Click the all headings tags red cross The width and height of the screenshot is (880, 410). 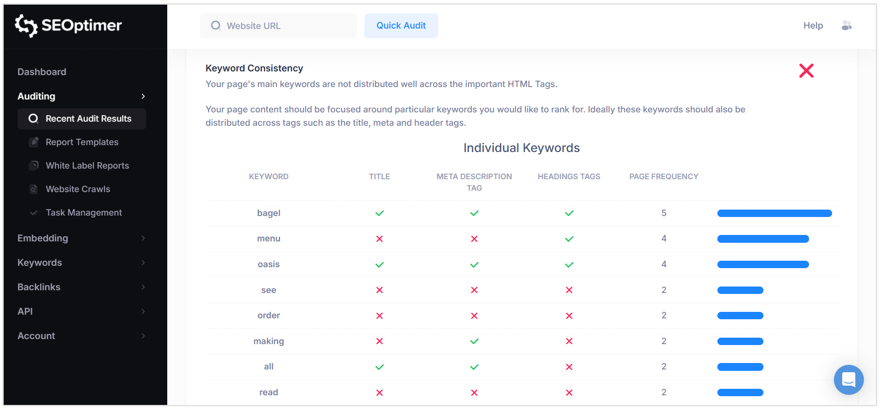click(569, 367)
